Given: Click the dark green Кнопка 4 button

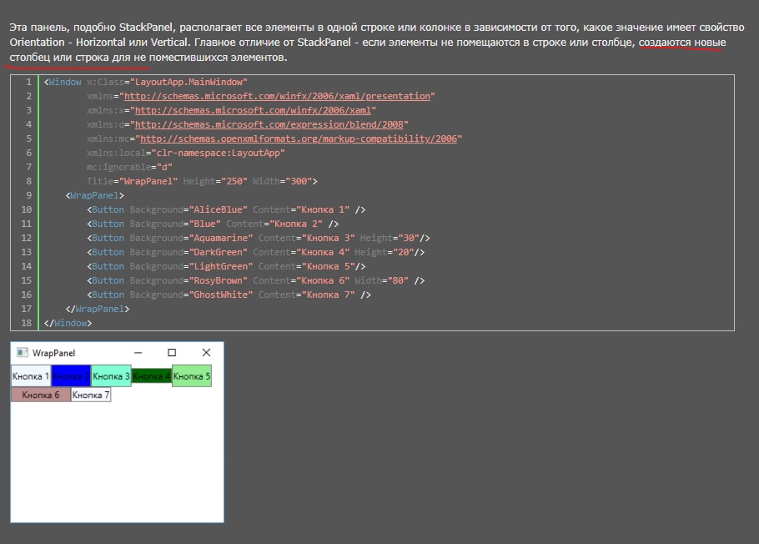Looking at the screenshot, I should point(152,376).
